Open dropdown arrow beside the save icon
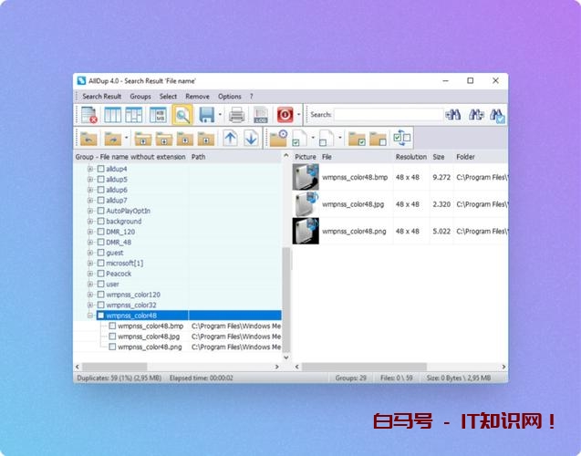 tap(220, 115)
